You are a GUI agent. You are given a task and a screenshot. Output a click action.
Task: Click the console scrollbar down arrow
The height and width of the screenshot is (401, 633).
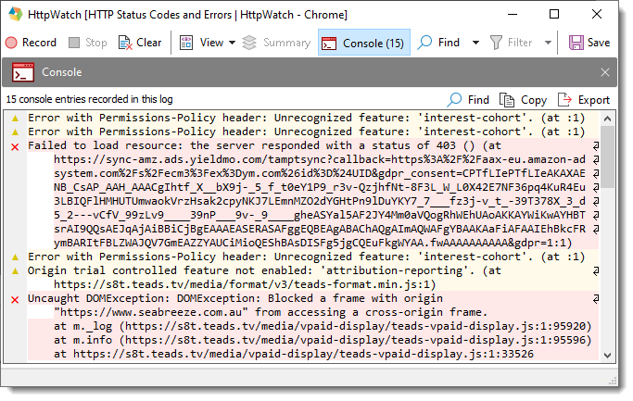607,355
